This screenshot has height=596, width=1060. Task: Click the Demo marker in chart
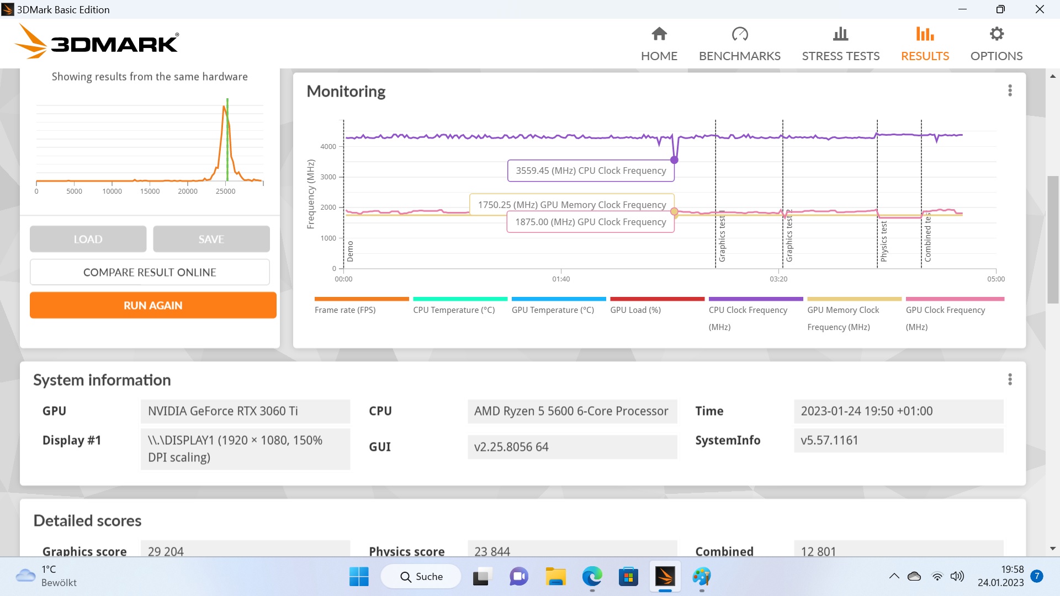[350, 252]
